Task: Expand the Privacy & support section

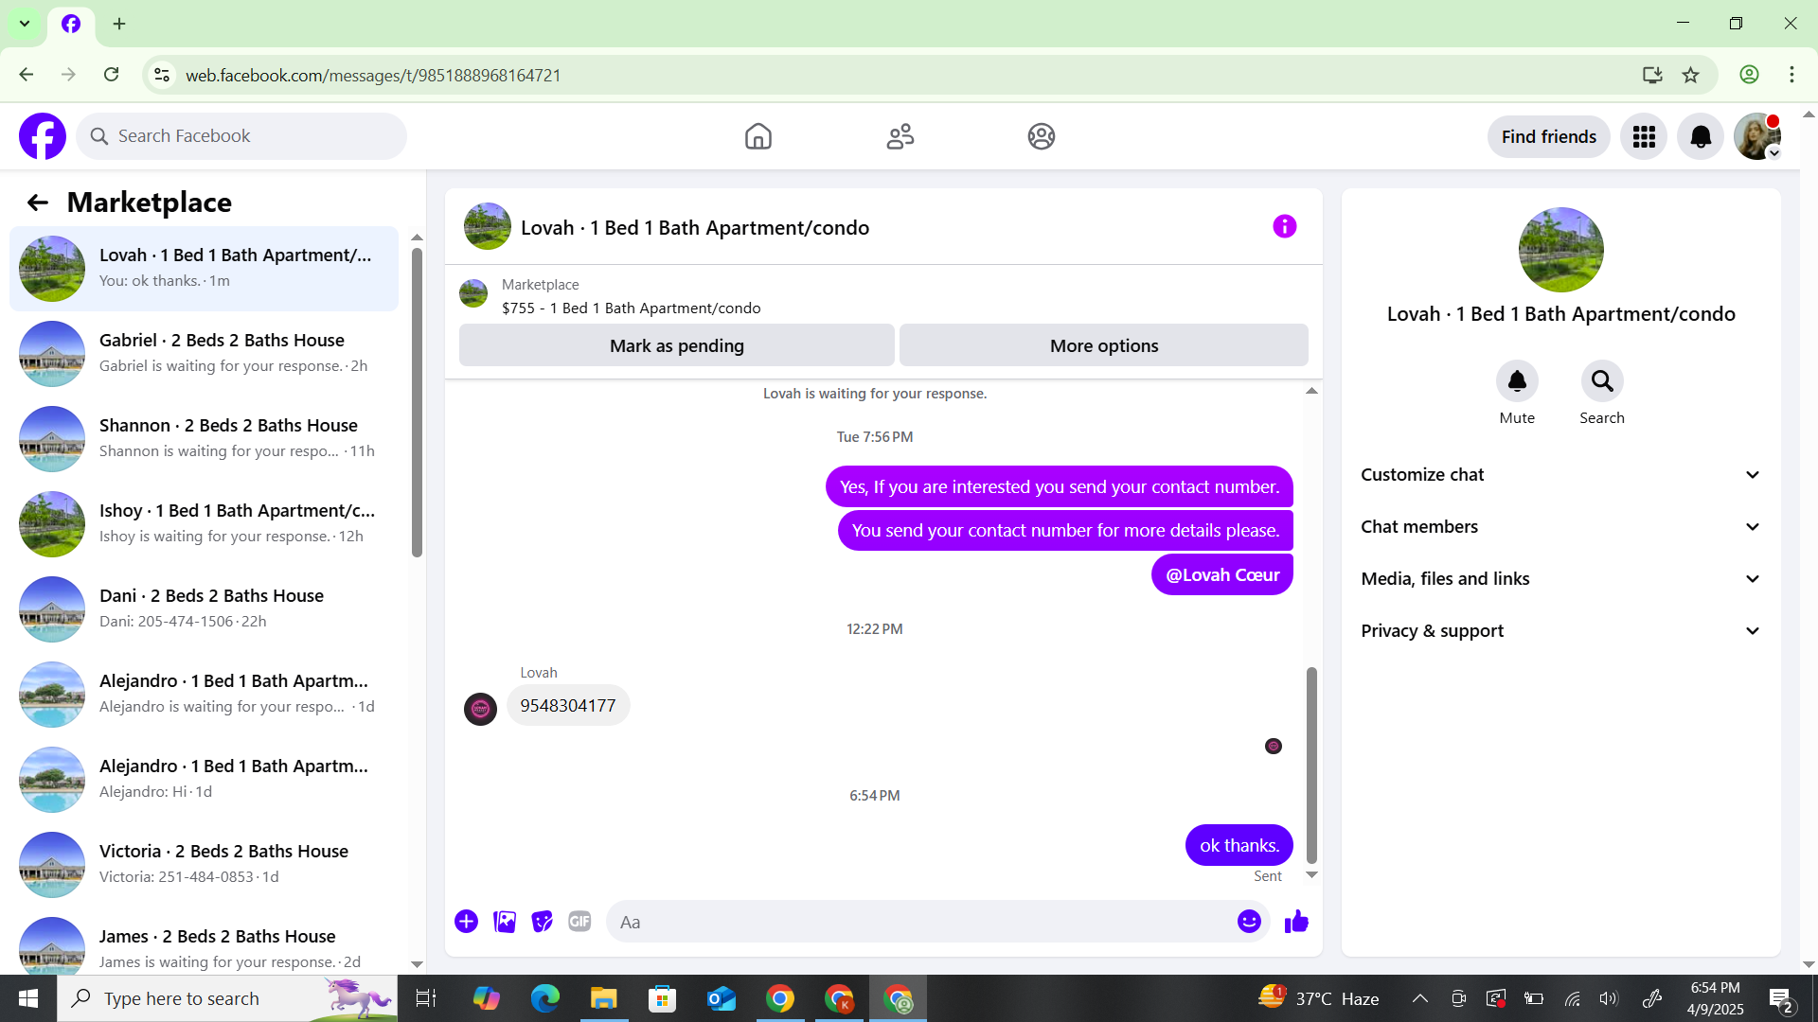Action: coord(1560,631)
